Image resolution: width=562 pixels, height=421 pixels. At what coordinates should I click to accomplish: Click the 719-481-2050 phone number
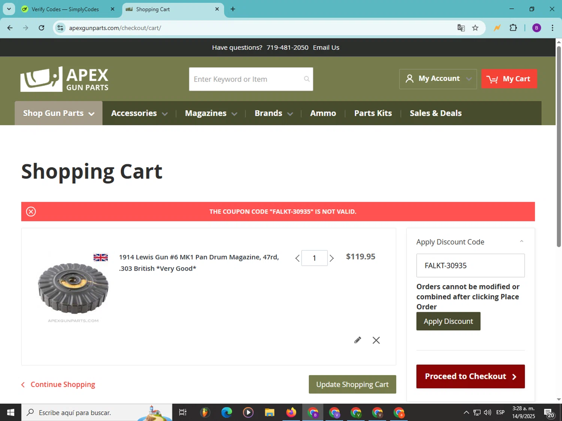[287, 48]
